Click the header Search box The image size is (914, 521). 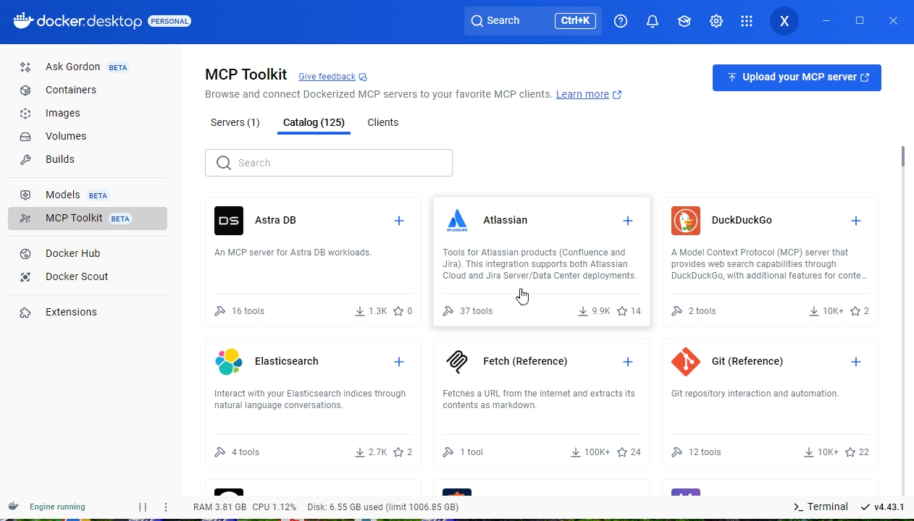click(x=533, y=21)
